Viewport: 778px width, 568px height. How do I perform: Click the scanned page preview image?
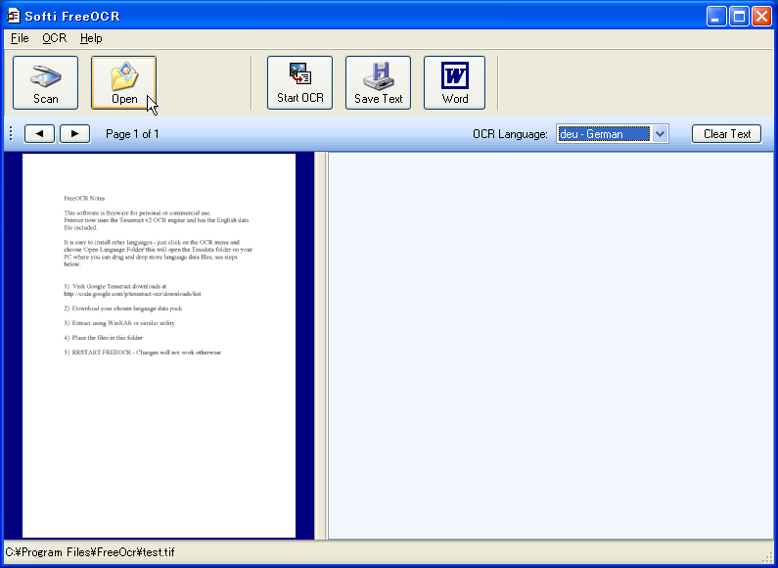point(159,346)
